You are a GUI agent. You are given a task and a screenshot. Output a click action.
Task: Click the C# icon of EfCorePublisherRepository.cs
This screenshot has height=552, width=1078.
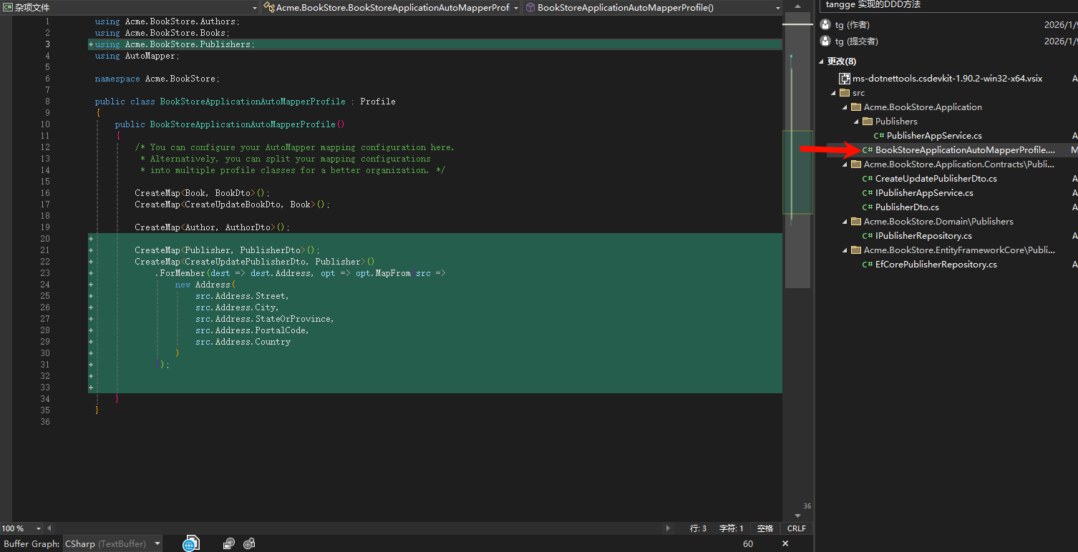[x=868, y=265]
